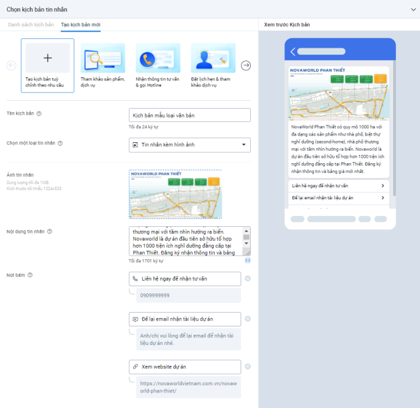Click the Ảnh tin nhắn label

point(20,175)
